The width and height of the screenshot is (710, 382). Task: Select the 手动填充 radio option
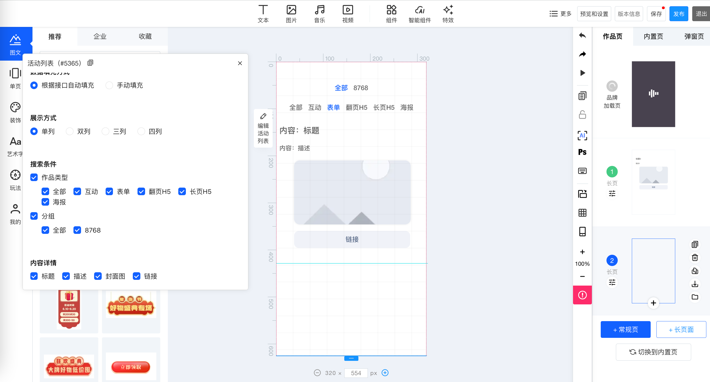tap(110, 85)
